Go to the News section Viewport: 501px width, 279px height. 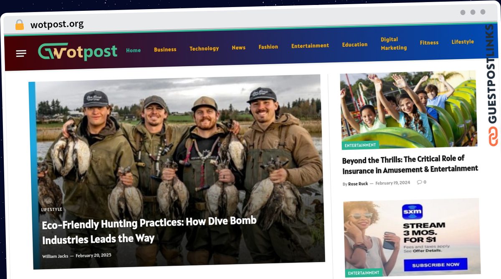coord(239,47)
